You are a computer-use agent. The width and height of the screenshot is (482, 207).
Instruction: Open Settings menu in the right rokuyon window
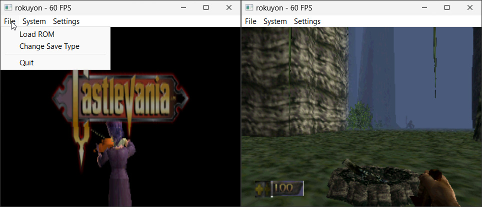tap(307, 21)
